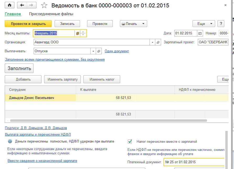Open the Еще menu at top
Image resolution: width=234 pixels, height=169 pixels.
pos(204,24)
